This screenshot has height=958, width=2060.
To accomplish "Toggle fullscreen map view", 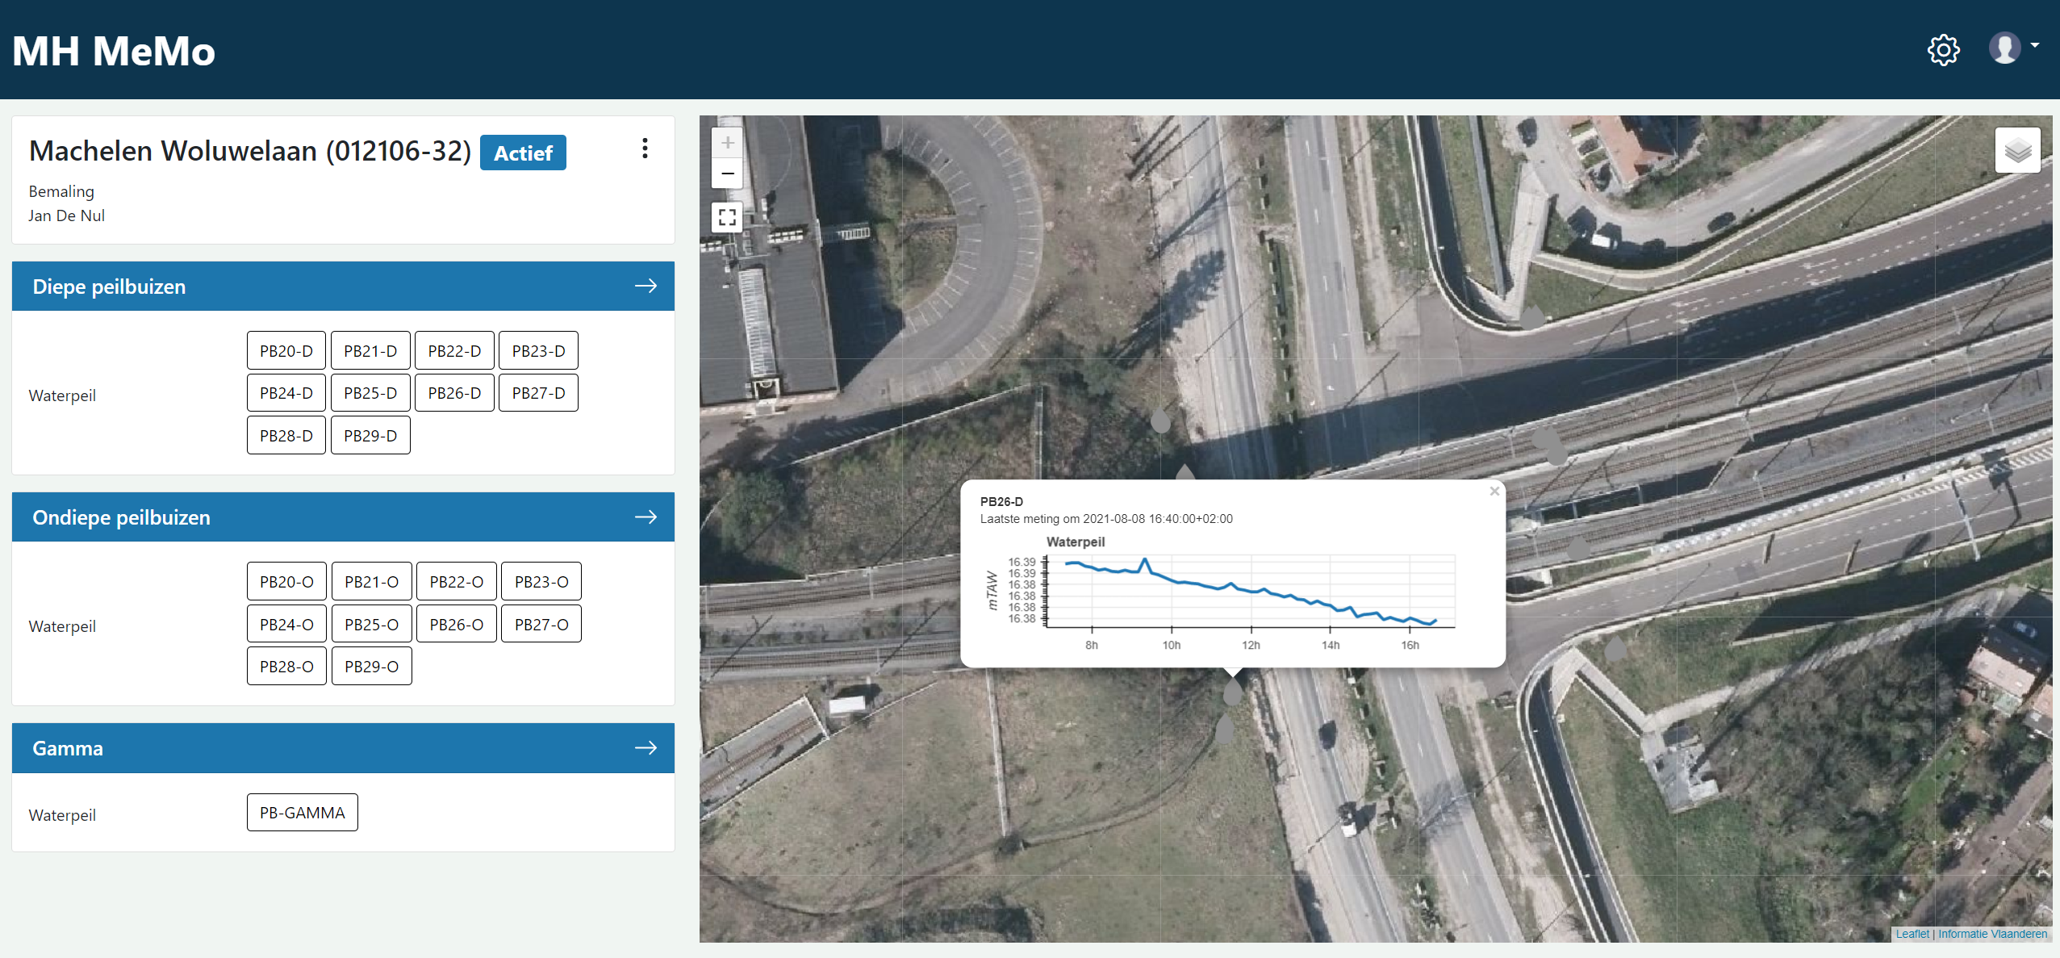I will tap(727, 217).
